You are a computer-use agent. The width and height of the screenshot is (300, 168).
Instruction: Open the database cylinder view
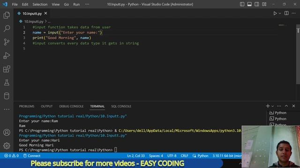7,96
